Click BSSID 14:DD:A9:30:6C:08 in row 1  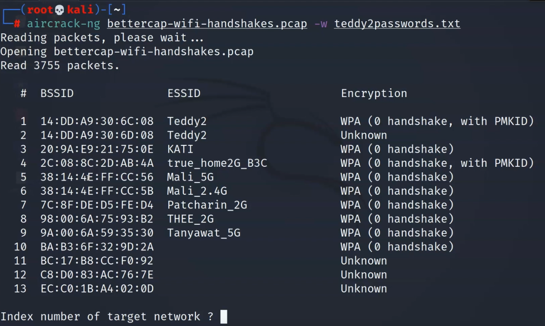97,121
